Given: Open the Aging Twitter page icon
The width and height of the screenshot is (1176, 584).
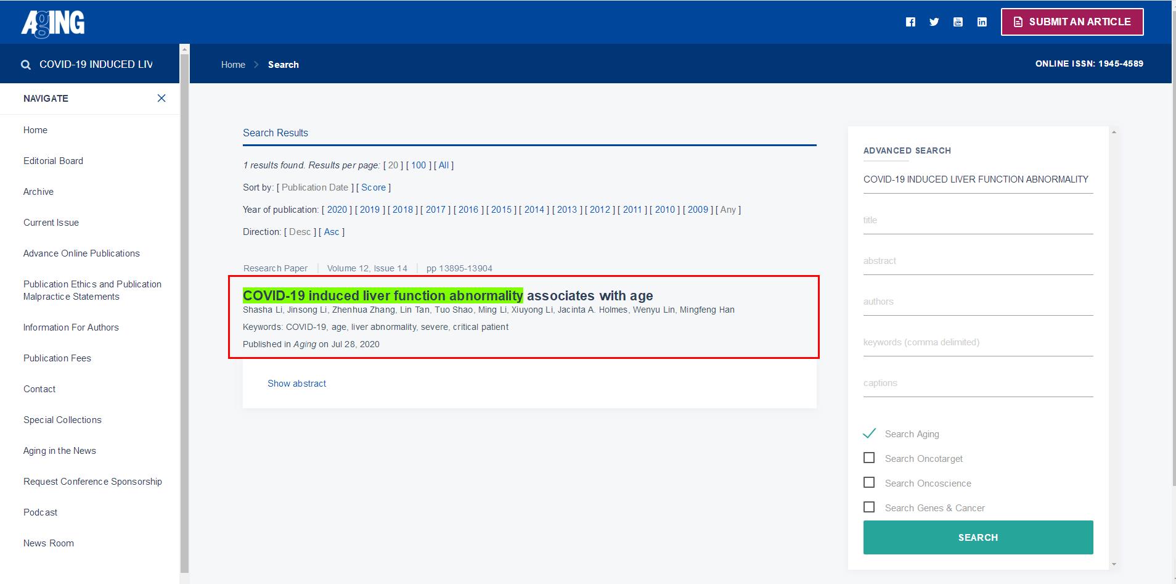Looking at the screenshot, I should (x=934, y=22).
